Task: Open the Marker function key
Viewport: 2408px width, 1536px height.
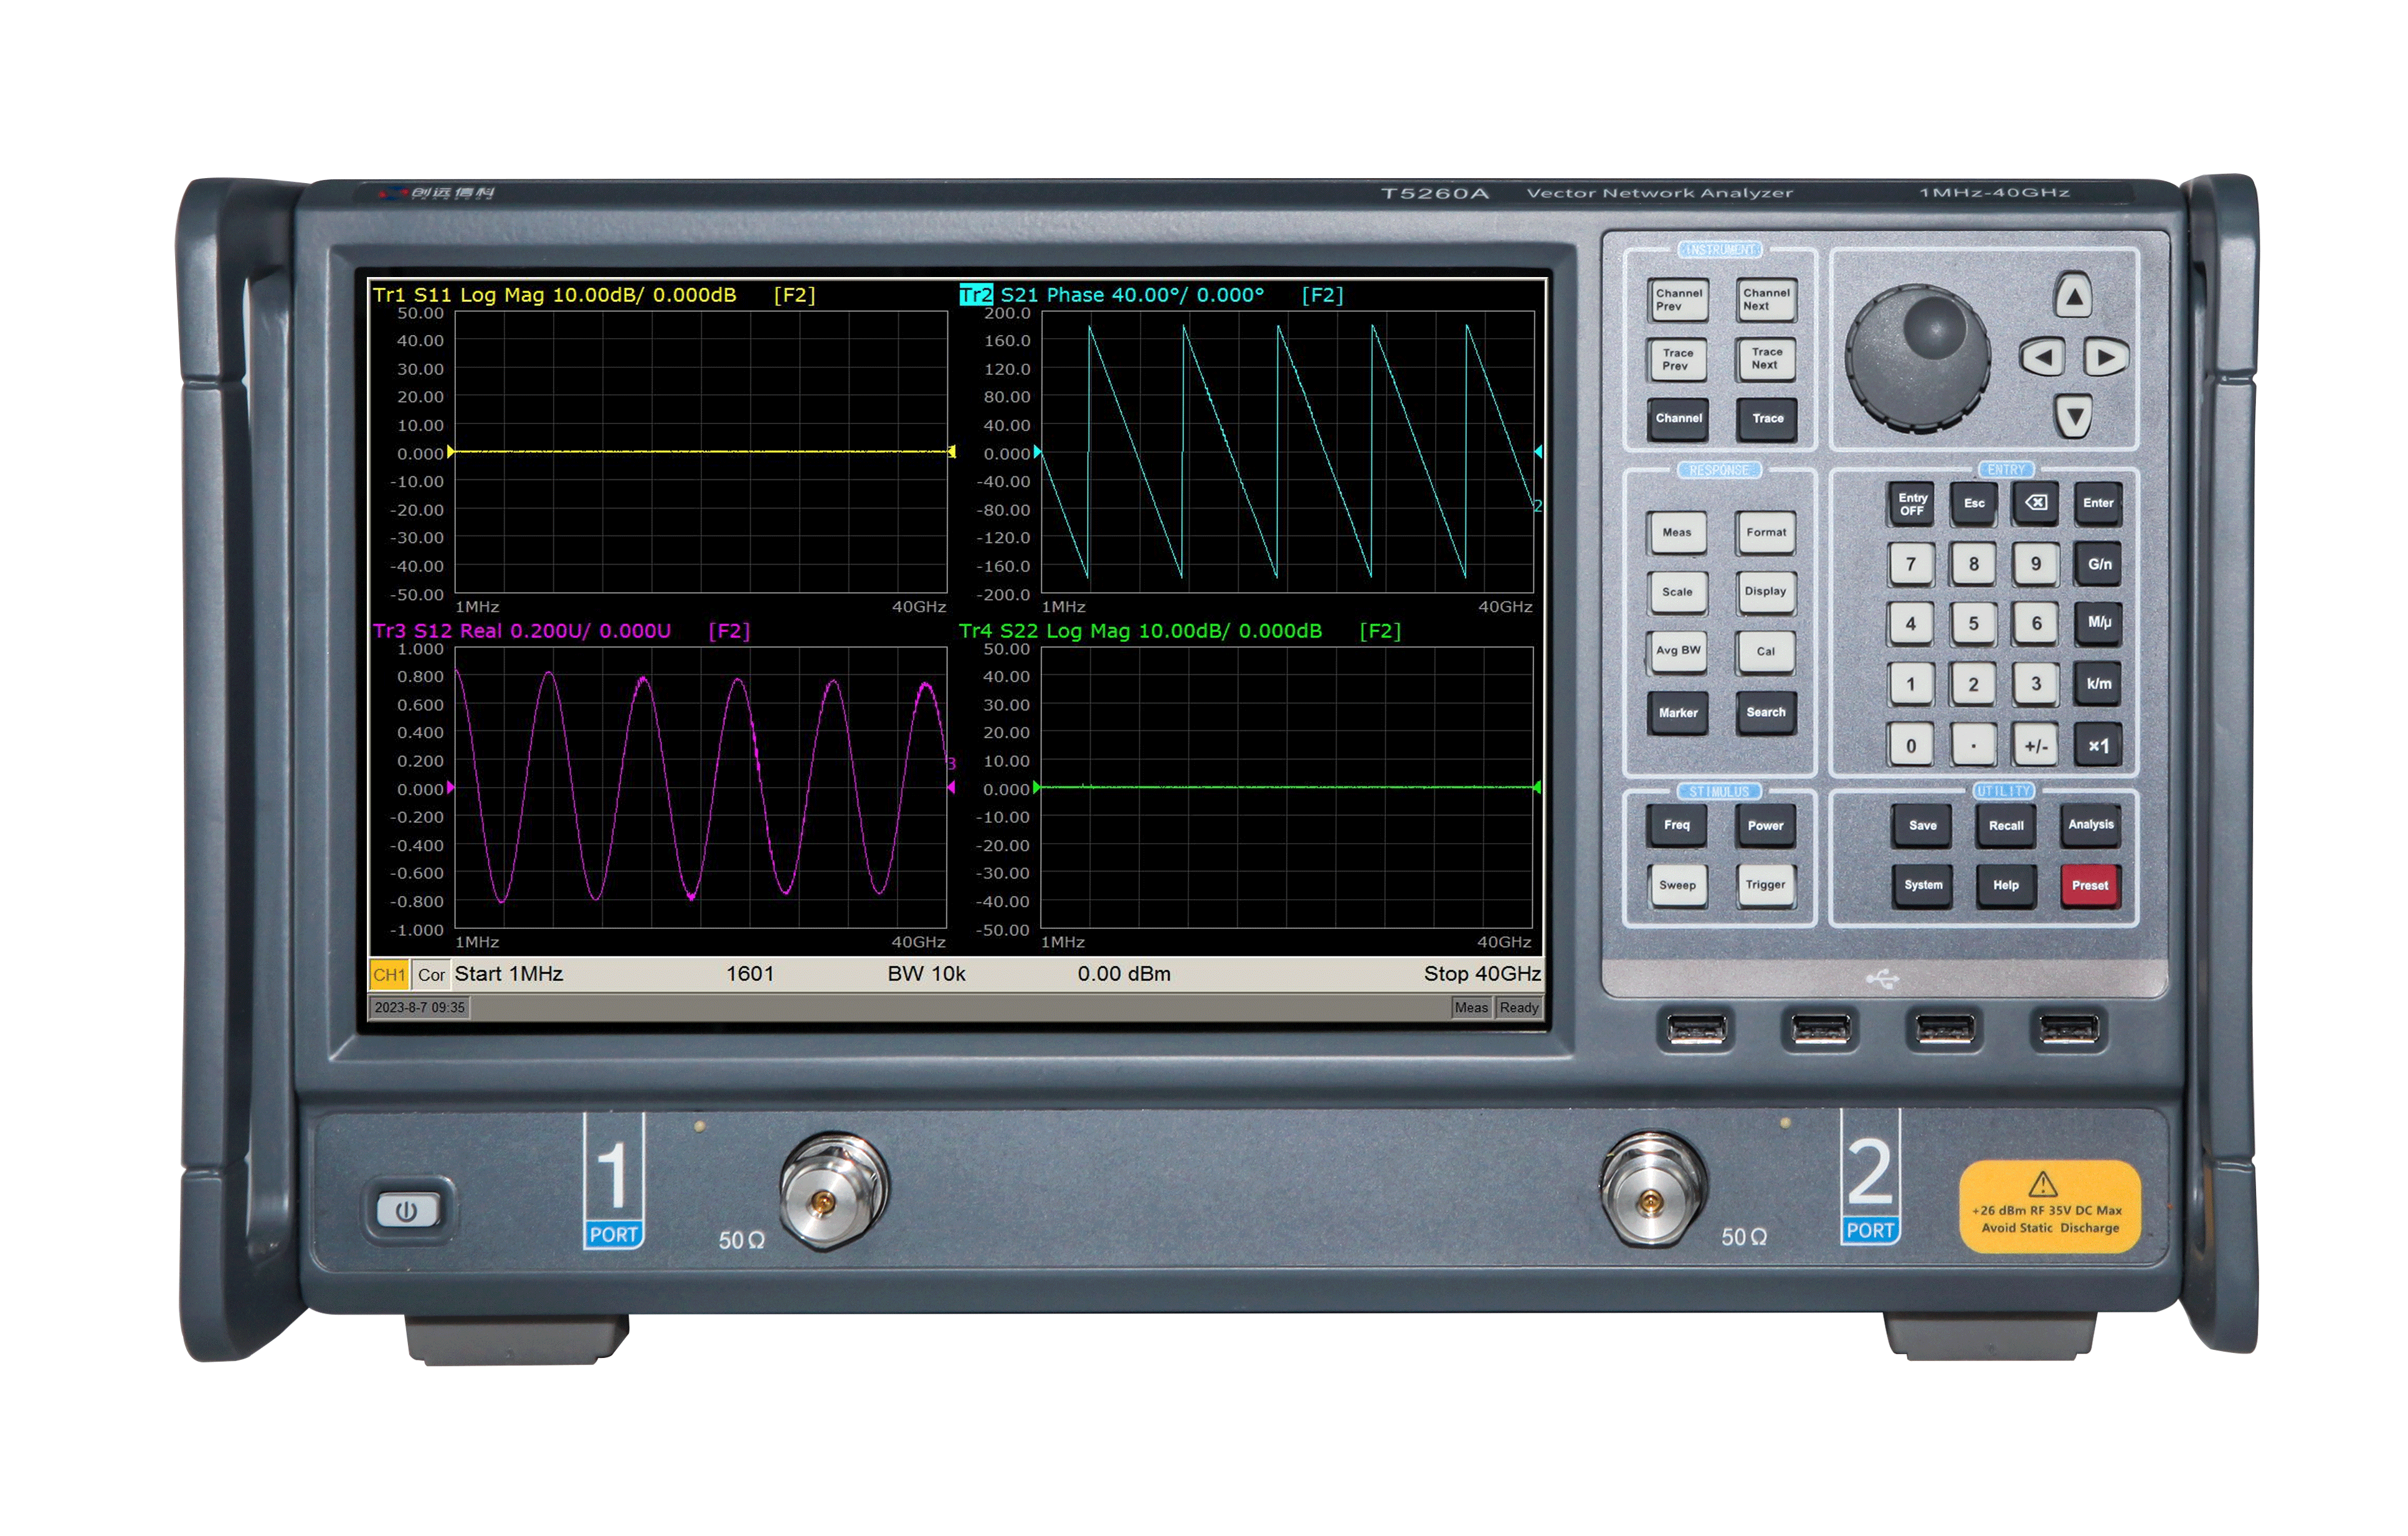Action: coord(1677,712)
